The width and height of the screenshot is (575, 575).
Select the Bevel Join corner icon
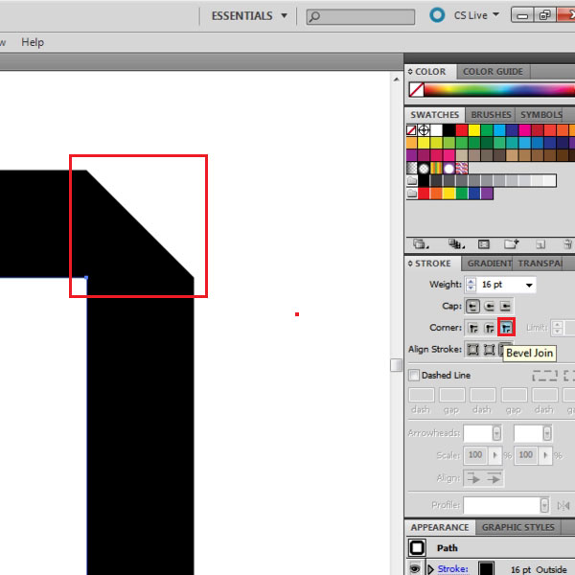[x=506, y=327]
